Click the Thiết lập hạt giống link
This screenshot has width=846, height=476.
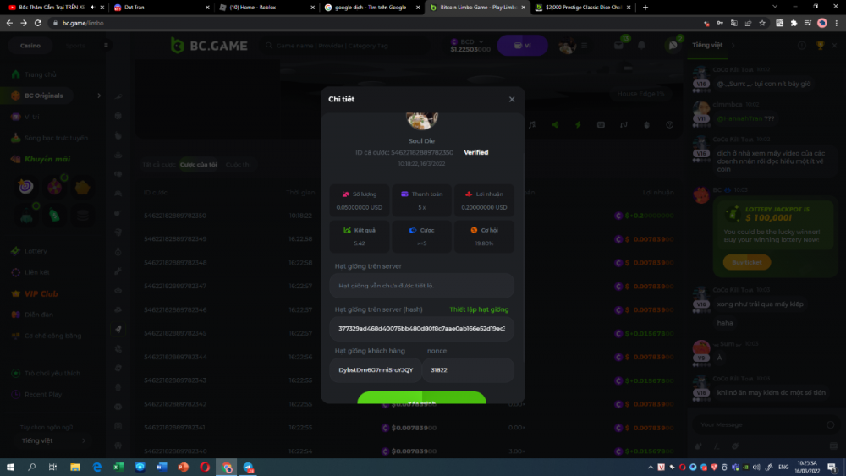tap(479, 309)
